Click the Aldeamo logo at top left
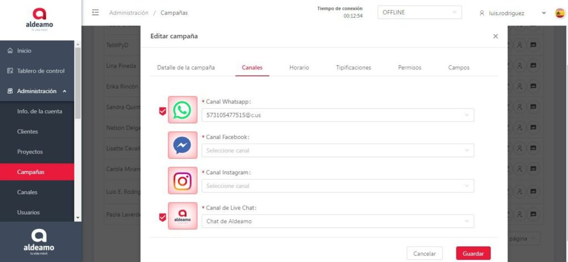The height and width of the screenshot is (262, 568). tap(40, 19)
